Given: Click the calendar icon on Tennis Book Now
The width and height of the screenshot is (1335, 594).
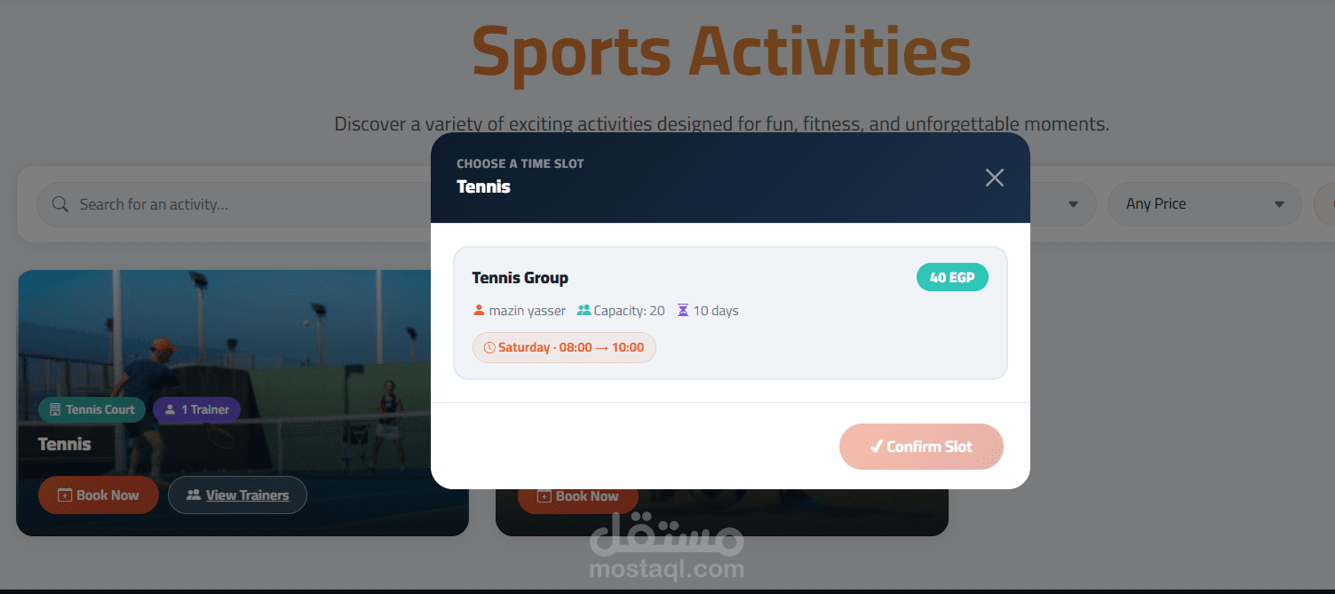Looking at the screenshot, I should tap(65, 495).
